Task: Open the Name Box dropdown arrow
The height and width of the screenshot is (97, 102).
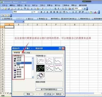Action: point(15,22)
